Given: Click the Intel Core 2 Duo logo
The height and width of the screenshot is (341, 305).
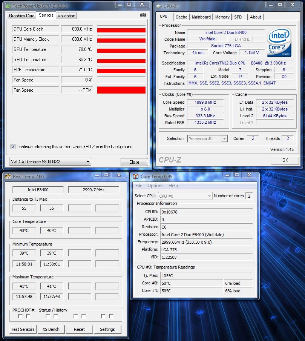Looking at the screenshot, I should tap(279, 42).
